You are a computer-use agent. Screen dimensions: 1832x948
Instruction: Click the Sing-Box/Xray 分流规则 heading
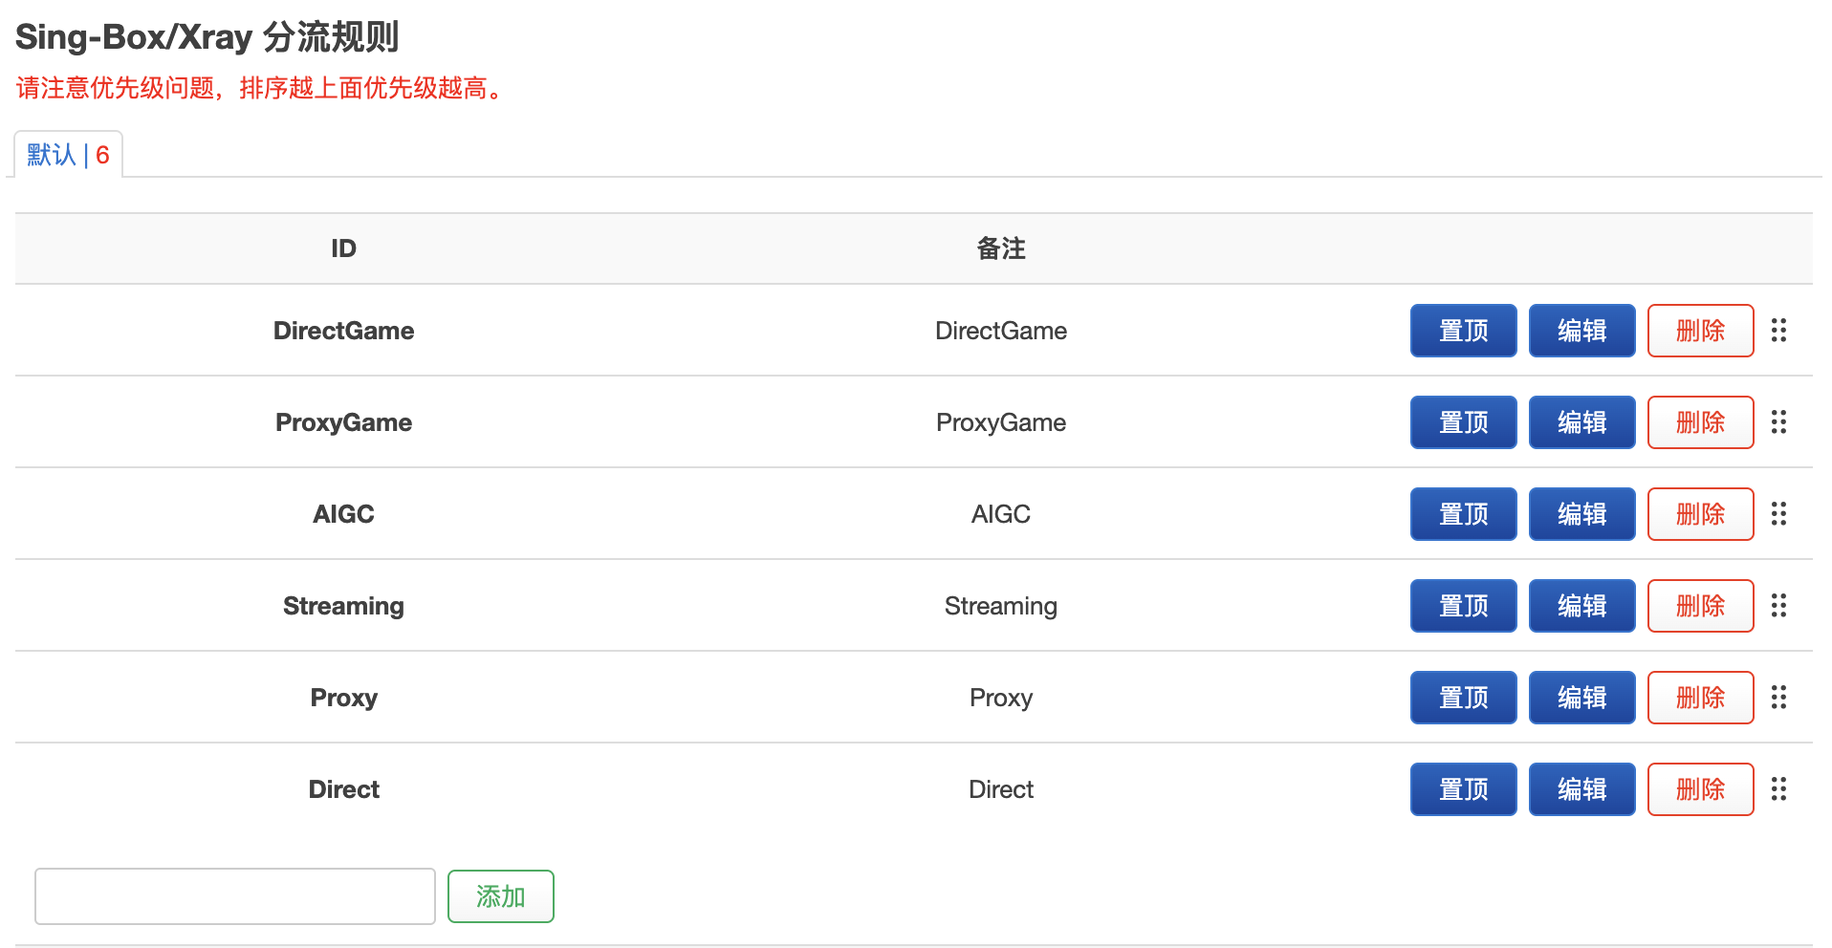coord(207,37)
